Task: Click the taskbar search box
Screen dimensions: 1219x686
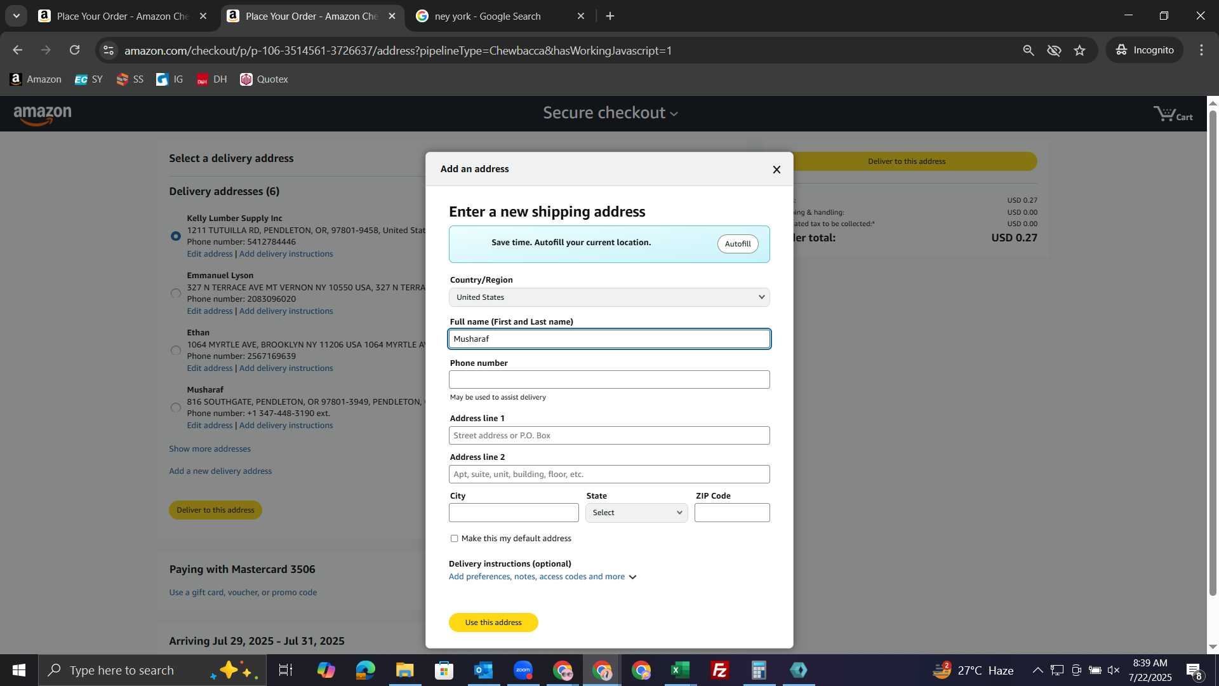Action: pyautogui.click(x=152, y=670)
